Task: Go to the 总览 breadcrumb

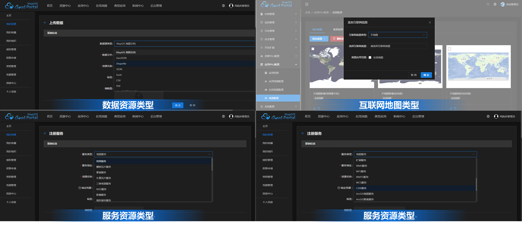Action: point(308,13)
